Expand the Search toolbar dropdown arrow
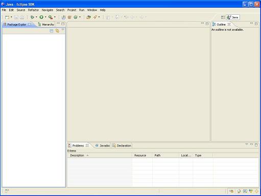261x196 pixels. [99, 17]
